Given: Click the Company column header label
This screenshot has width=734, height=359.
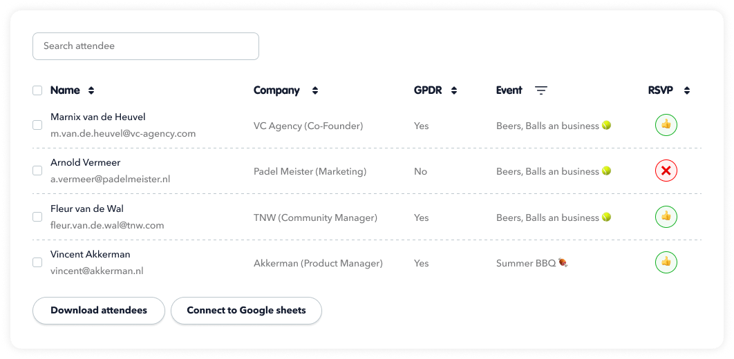Looking at the screenshot, I should coord(276,90).
